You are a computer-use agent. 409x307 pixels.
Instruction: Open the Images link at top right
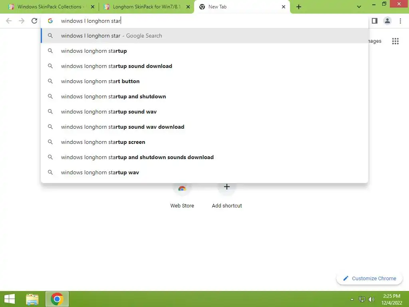(x=375, y=41)
